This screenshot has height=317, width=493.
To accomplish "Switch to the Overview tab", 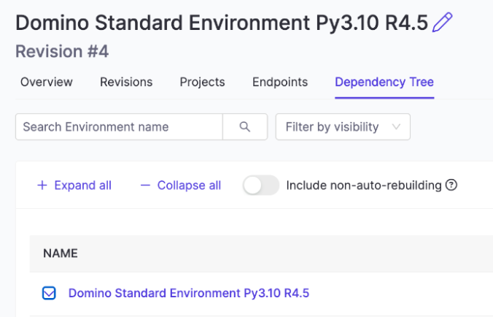I will [47, 82].
